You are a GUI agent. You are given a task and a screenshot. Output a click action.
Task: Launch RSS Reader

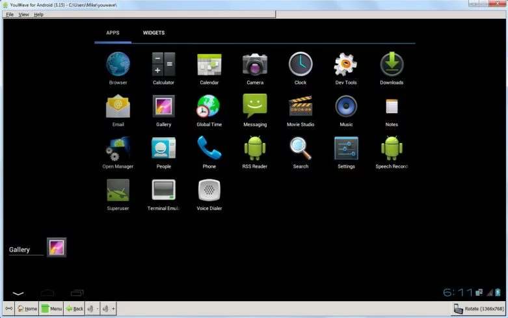(x=255, y=152)
